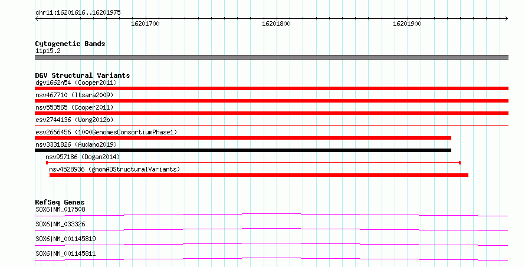The height and width of the screenshot is (267, 525).
Task: Open the SOX6|NM_017508 transcript label
Action: tap(60, 209)
